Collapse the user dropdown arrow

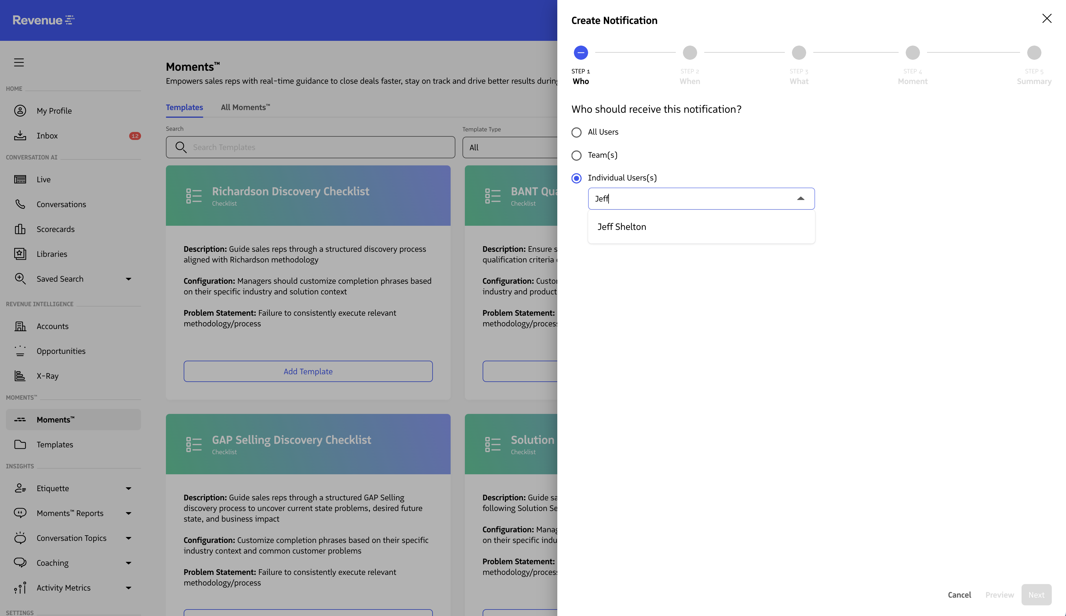tap(800, 199)
